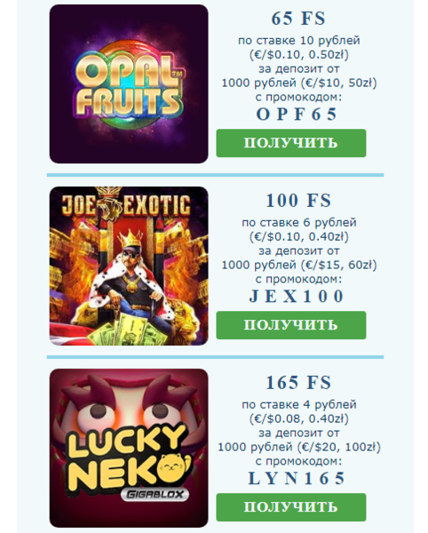Click the 100 FS heading
Screen dimensions: 428x533
coord(298,200)
